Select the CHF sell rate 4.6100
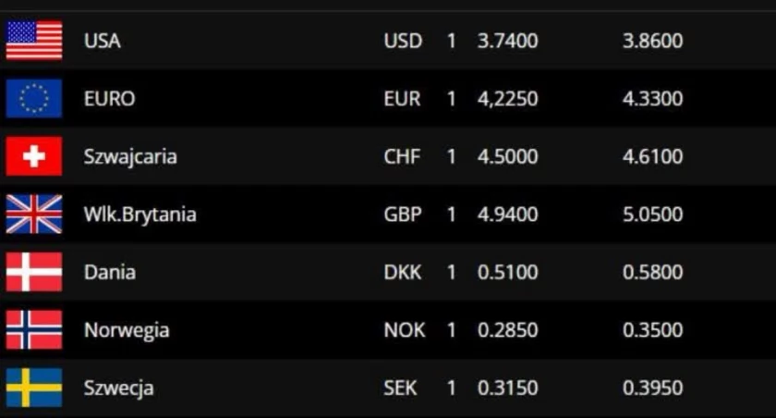The image size is (776, 418). (x=653, y=156)
